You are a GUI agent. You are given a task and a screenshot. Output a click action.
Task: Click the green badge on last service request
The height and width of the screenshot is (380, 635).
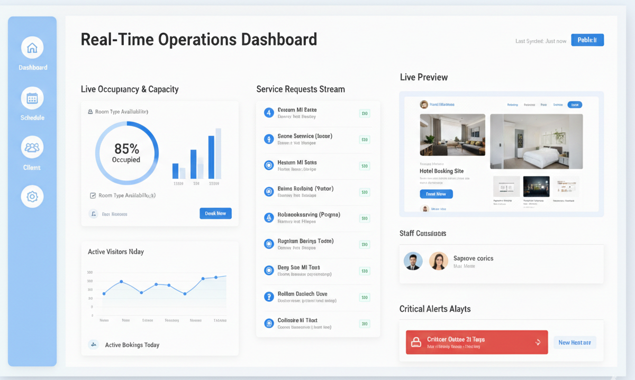pos(364,323)
